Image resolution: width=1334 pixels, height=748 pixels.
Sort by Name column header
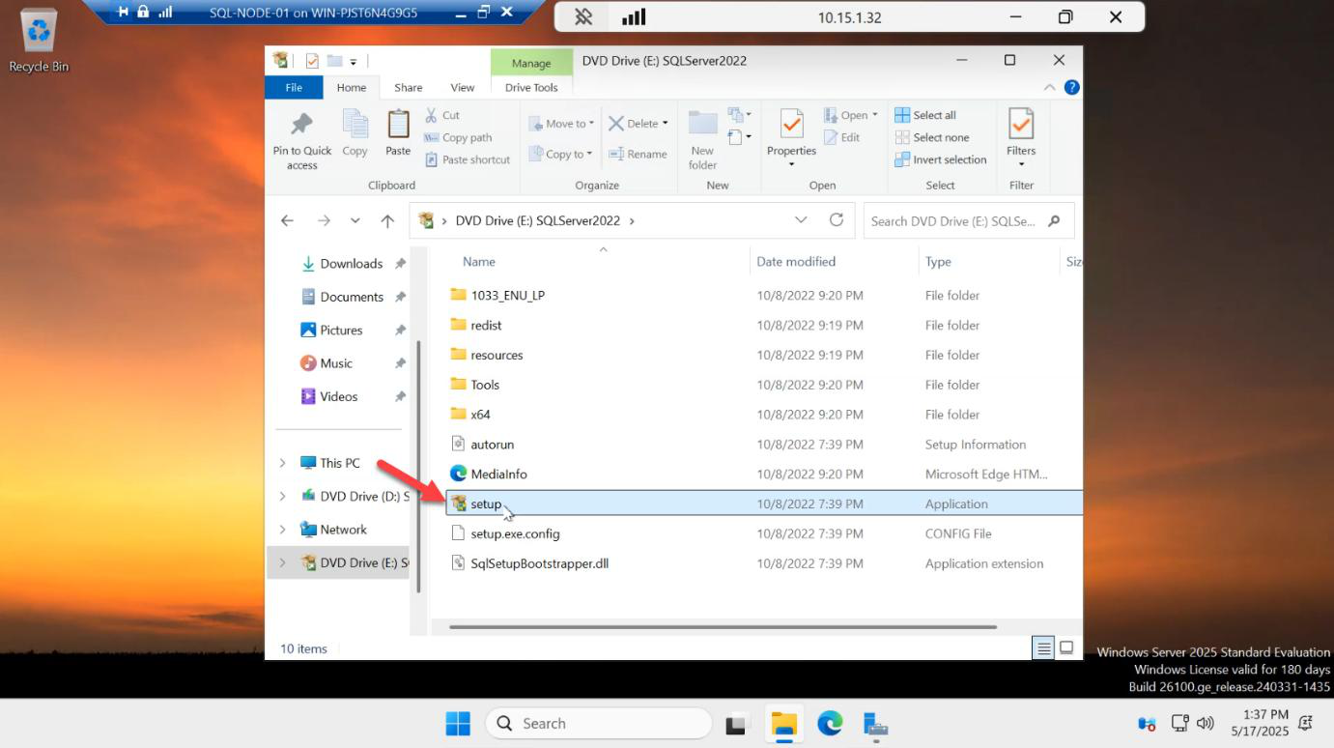tap(479, 261)
